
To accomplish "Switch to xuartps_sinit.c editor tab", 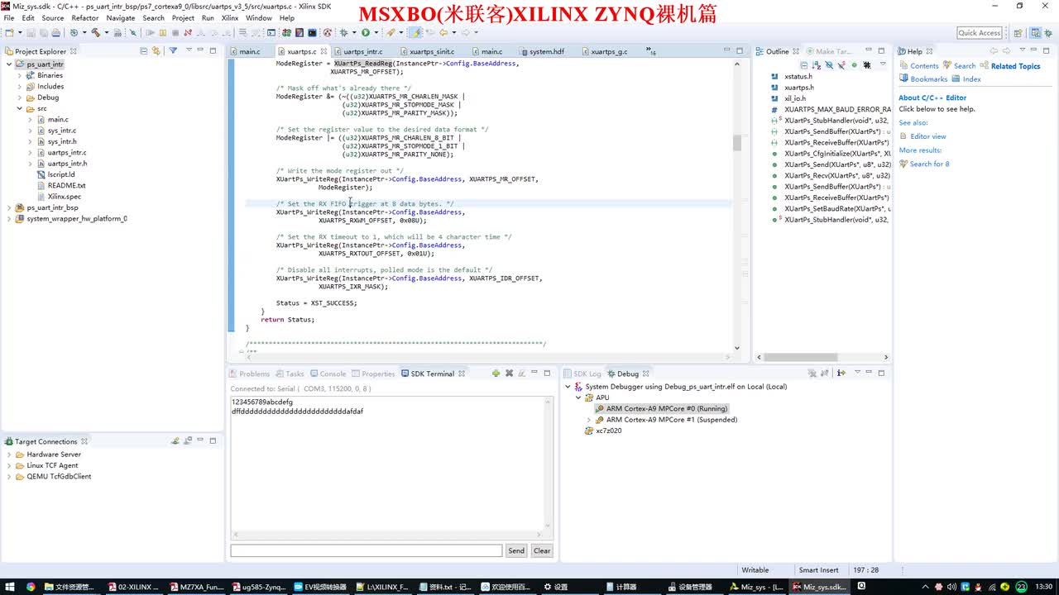I will pyautogui.click(x=433, y=51).
